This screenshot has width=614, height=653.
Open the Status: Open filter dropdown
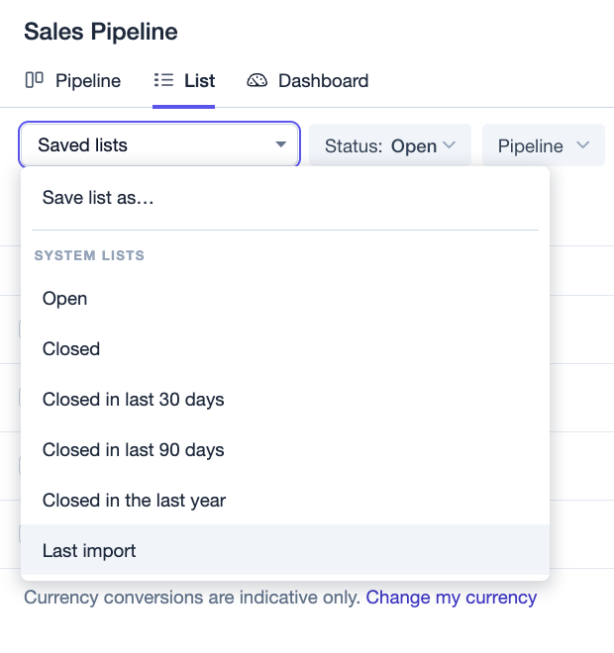(390, 145)
